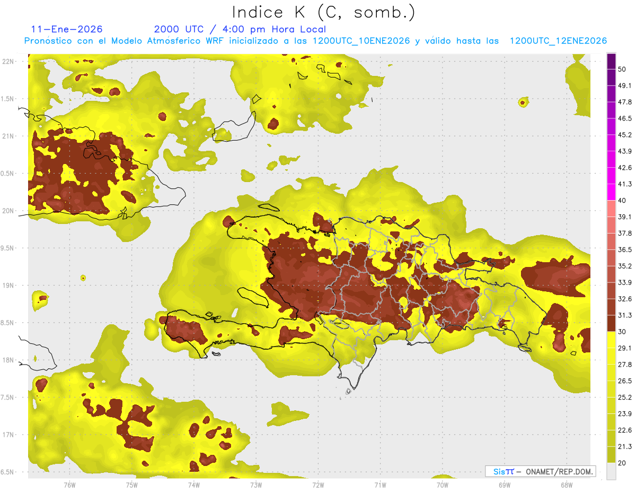This screenshot has height=492, width=636.
Task: Click the '70W' longitude axis label
Action: point(442,485)
